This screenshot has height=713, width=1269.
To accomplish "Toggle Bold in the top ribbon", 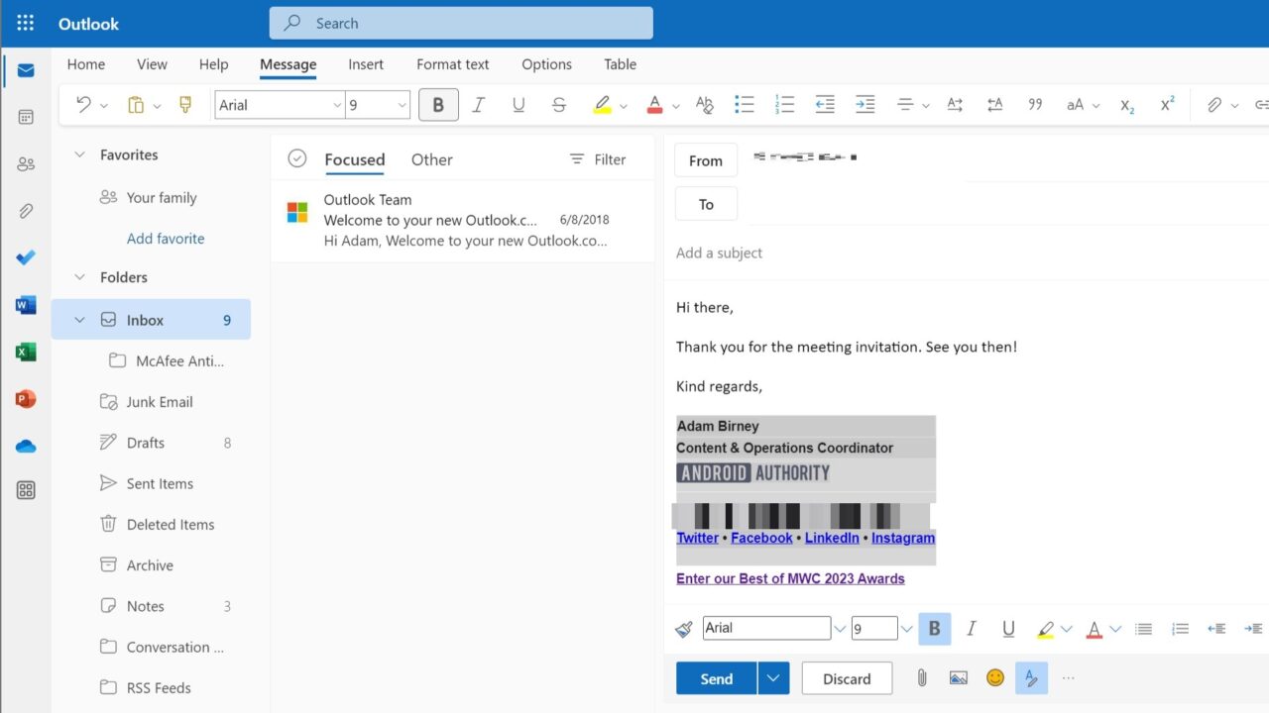I will point(438,105).
